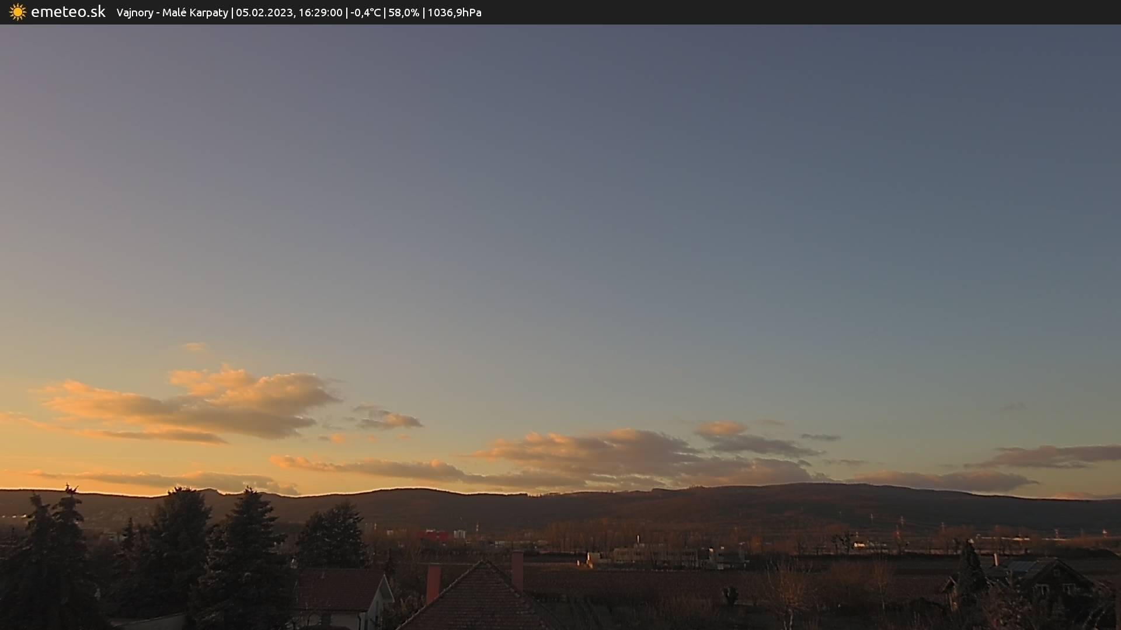
Task: Click the 58,0% humidity value
Action: (x=403, y=13)
